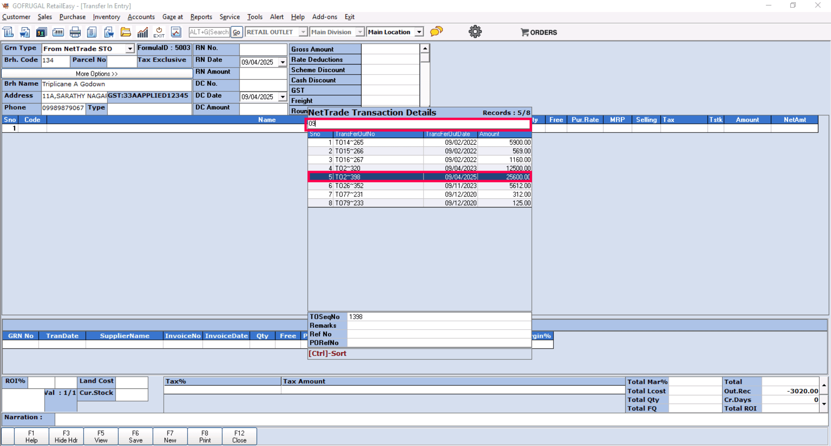Open the Add-ons menu
Image resolution: width=831 pixels, height=446 pixels.
tap(325, 17)
